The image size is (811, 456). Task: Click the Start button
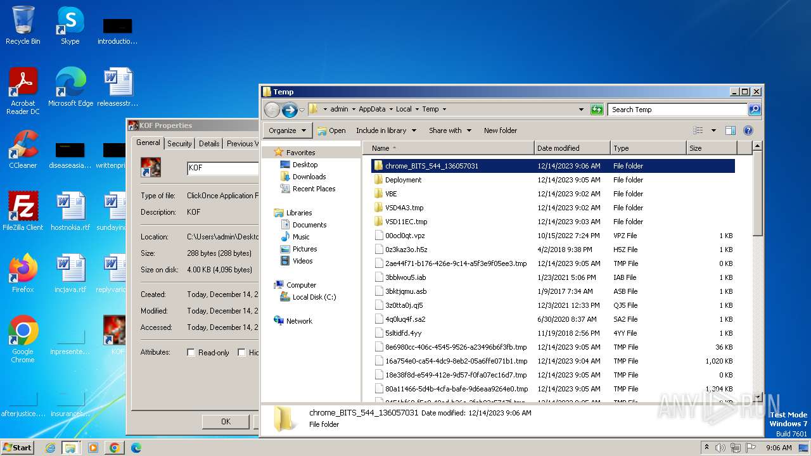[x=17, y=448]
